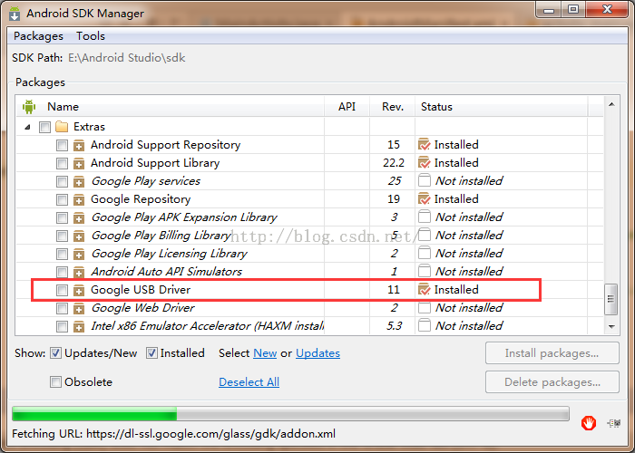The height and width of the screenshot is (453, 635).
Task: Click package icon beside Intel x86 Emulator Accelerator
Action: [x=79, y=326]
